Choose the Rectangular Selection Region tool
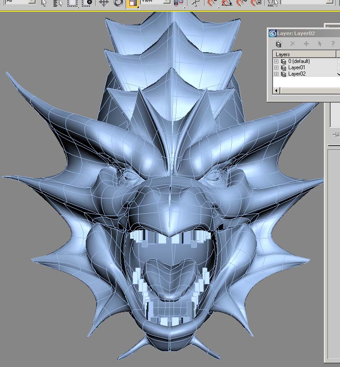340x367 pixels. pyautogui.click(x=72, y=3)
